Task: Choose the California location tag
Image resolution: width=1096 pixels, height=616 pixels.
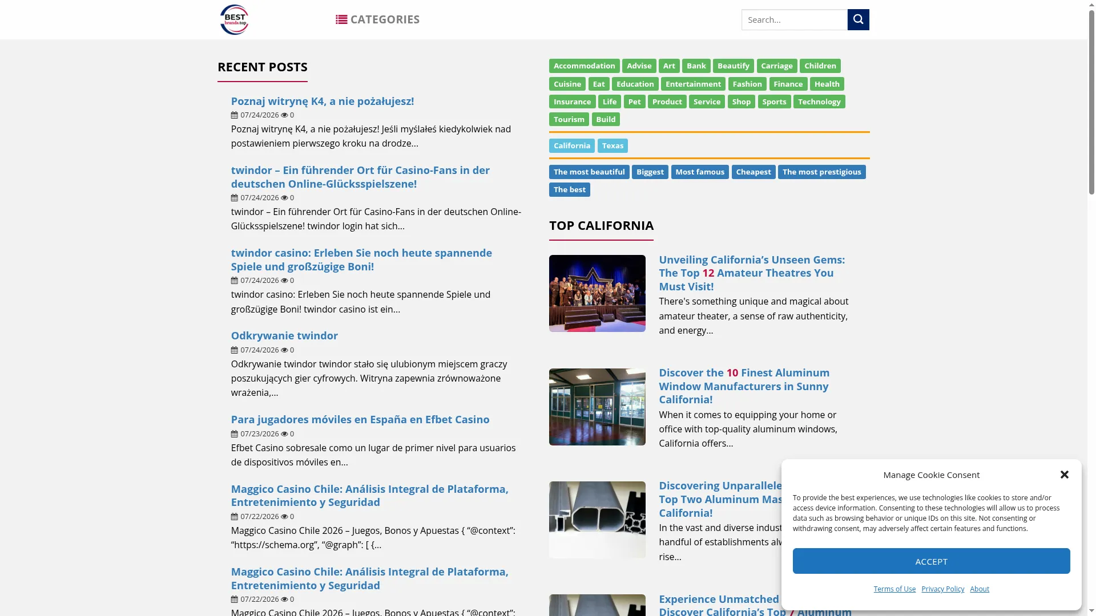Action: [571, 145]
